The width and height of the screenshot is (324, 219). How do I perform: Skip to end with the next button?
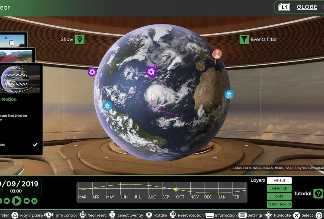[34, 201]
